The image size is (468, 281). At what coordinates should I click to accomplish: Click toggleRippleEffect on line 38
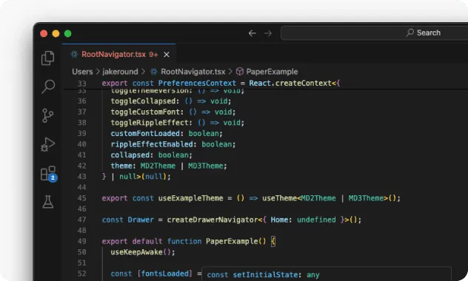[x=150, y=123]
